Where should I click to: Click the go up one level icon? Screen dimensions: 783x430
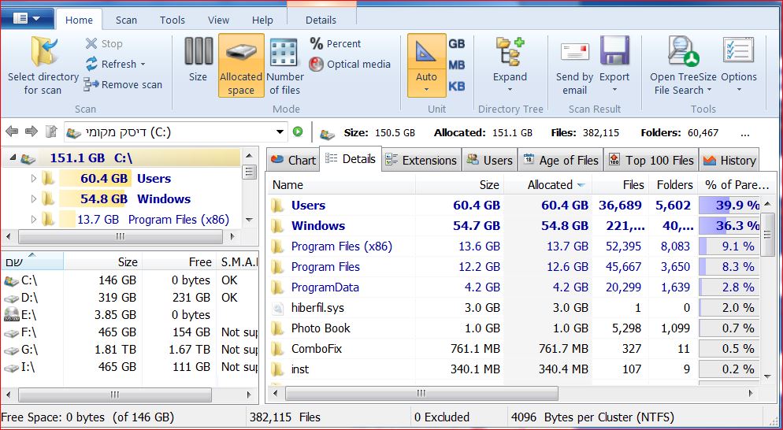pos(51,132)
